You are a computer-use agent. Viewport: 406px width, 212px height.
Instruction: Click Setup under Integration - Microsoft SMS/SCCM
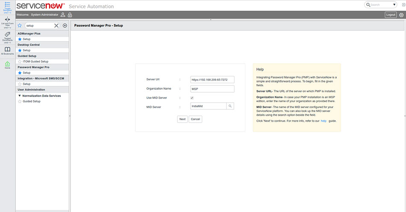click(26, 84)
